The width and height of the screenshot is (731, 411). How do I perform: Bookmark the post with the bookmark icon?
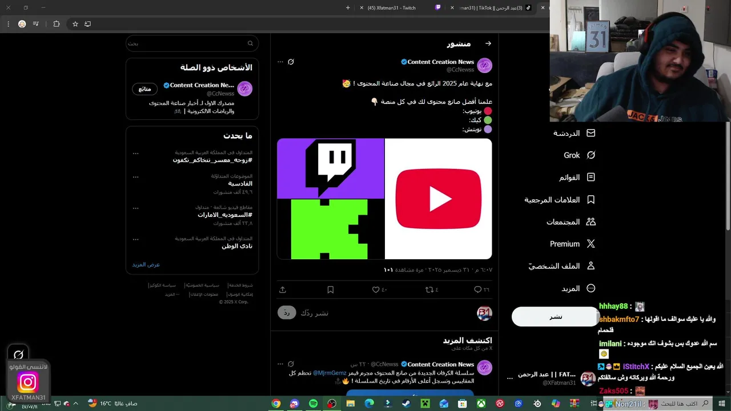[x=330, y=289]
